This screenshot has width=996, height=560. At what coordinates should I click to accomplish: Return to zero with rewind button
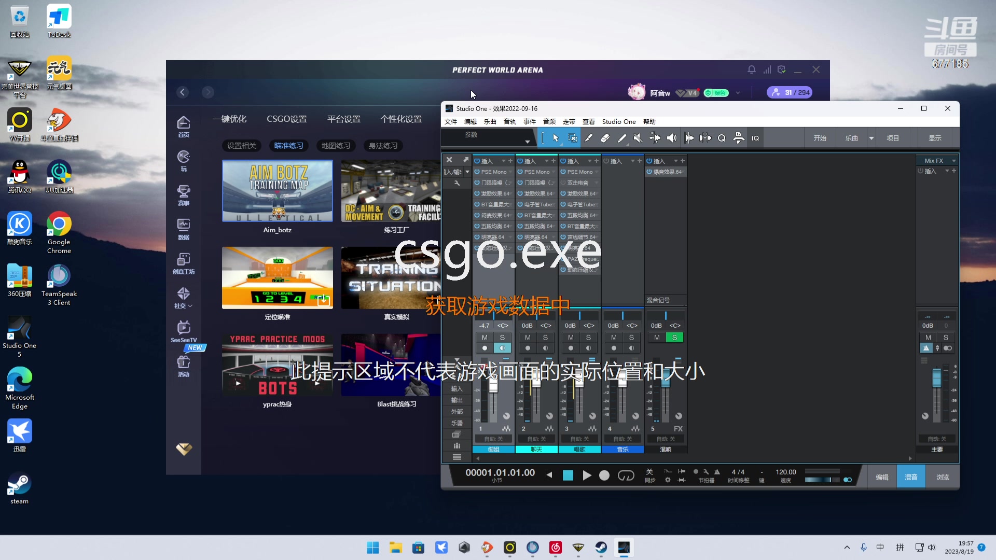click(x=549, y=475)
